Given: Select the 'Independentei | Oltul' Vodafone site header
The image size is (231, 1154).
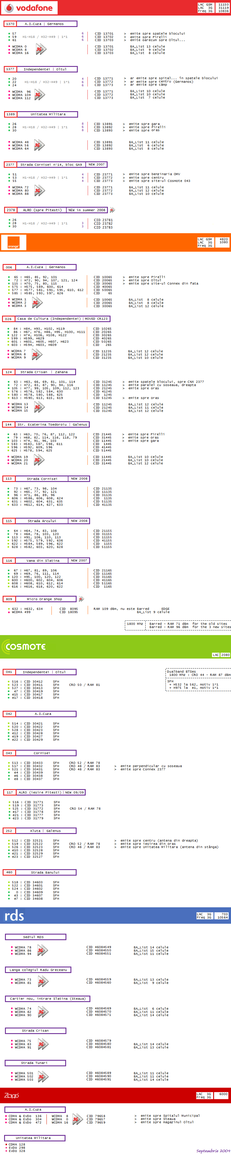Looking at the screenshot, I should click(47, 69).
